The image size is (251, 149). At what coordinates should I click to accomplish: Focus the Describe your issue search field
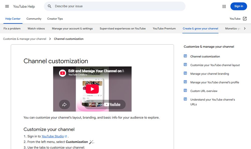coord(115,6)
